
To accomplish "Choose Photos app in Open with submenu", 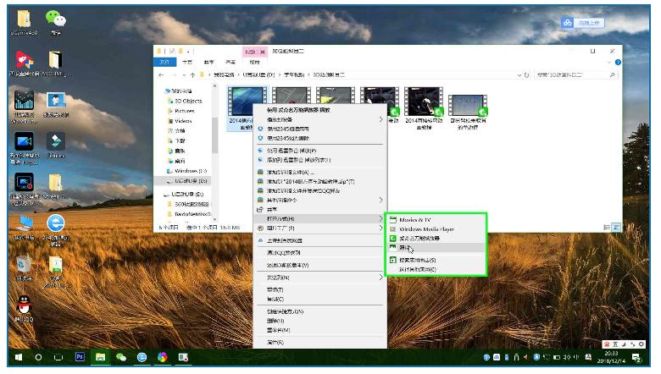I will point(435,247).
